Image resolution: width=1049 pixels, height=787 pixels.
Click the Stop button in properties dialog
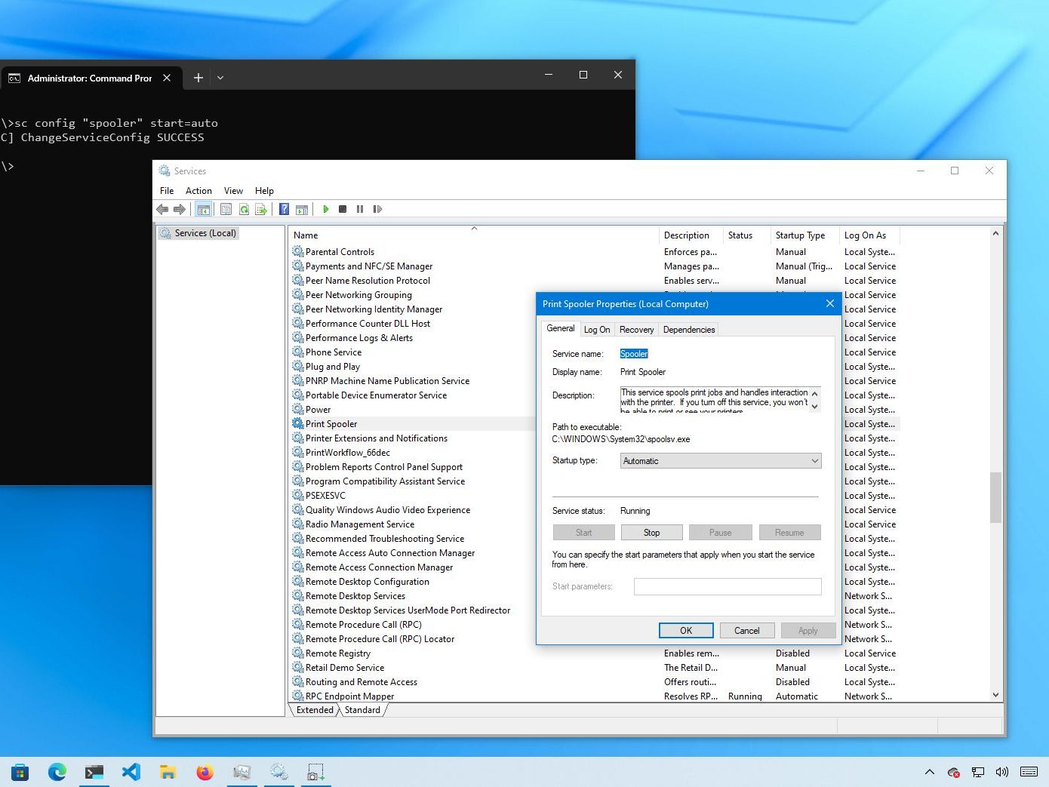click(x=651, y=533)
